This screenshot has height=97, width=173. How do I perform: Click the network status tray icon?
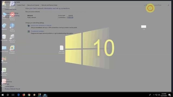[157, 95]
